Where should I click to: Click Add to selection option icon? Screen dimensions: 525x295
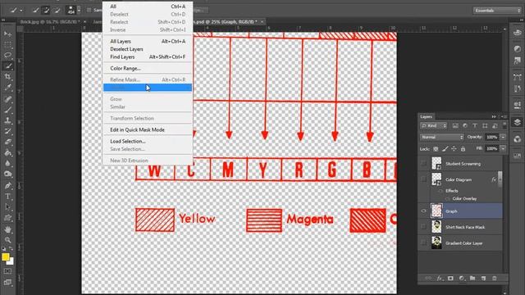[x=46, y=11]
